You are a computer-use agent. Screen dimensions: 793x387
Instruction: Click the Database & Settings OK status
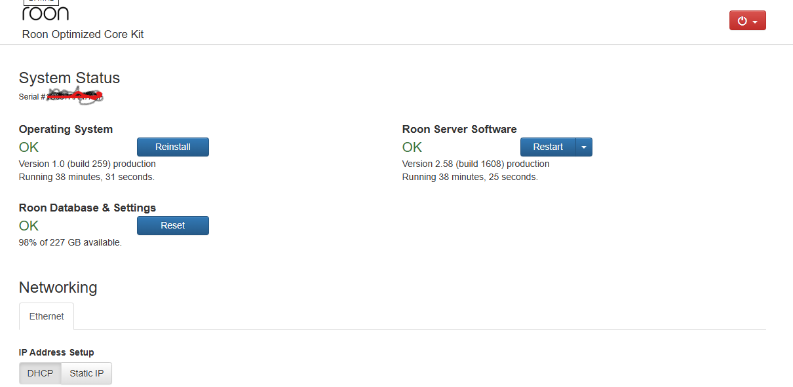click(29, 226)
